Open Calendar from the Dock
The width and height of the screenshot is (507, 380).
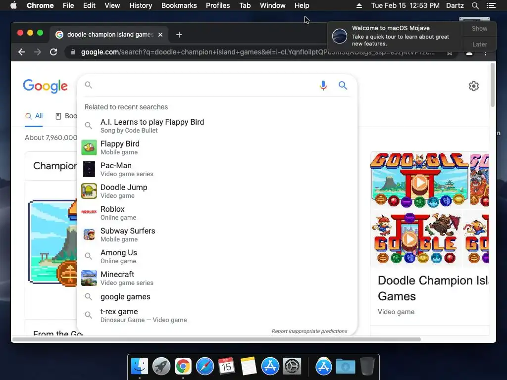(x=226, y=367)
